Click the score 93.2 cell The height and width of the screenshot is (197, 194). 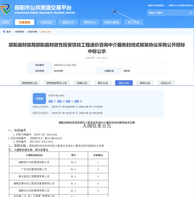point(74,169)
